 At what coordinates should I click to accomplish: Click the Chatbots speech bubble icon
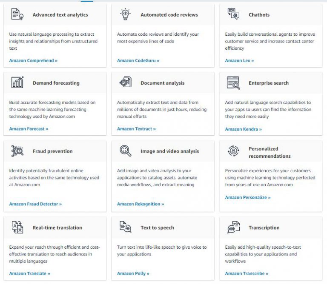point(233,14)
